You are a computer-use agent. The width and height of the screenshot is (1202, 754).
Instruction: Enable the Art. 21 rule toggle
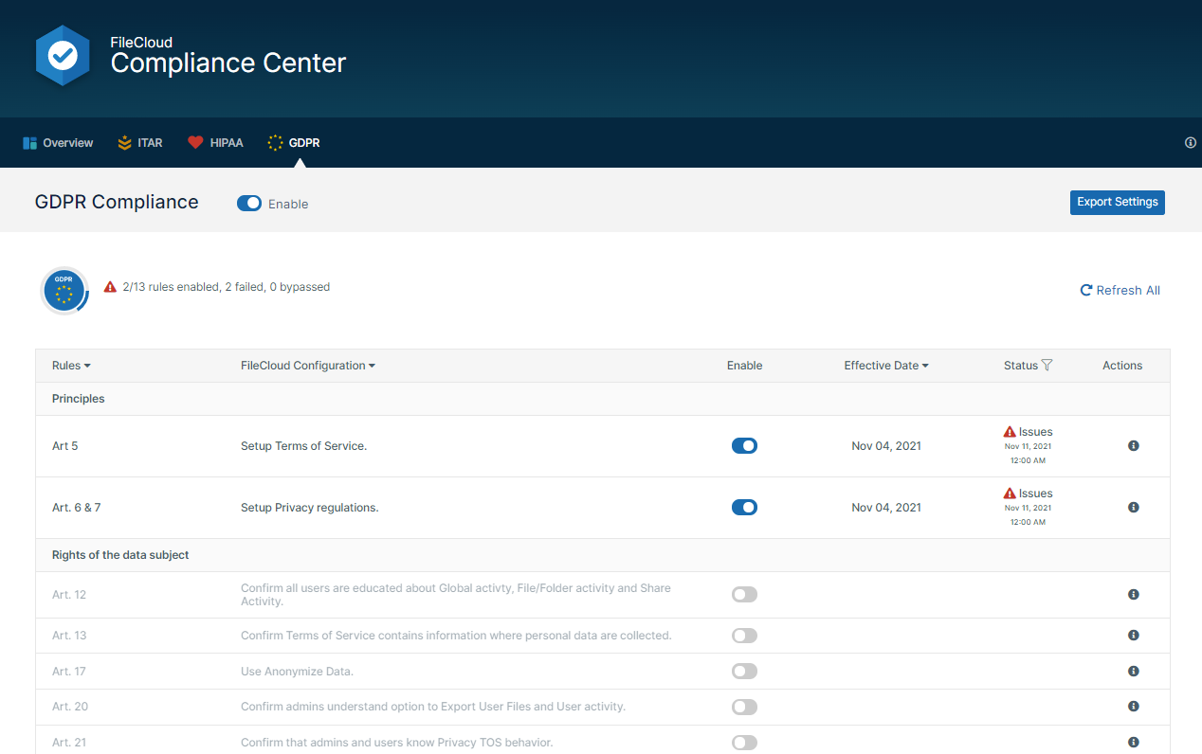(x=745, y=742)
